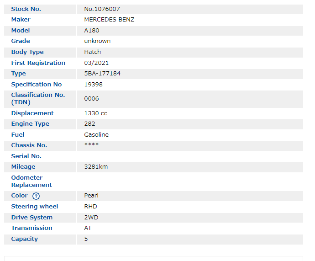Click the 03/2021 registration date
This screenshot has width=315, height=261.
tap(96, 63)
